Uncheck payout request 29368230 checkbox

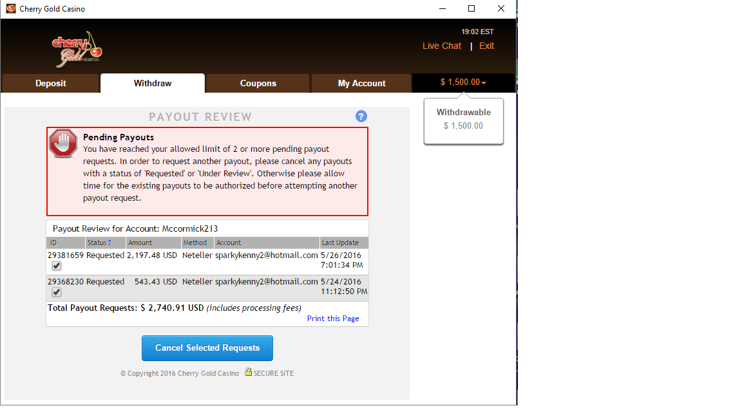point(57,292)
